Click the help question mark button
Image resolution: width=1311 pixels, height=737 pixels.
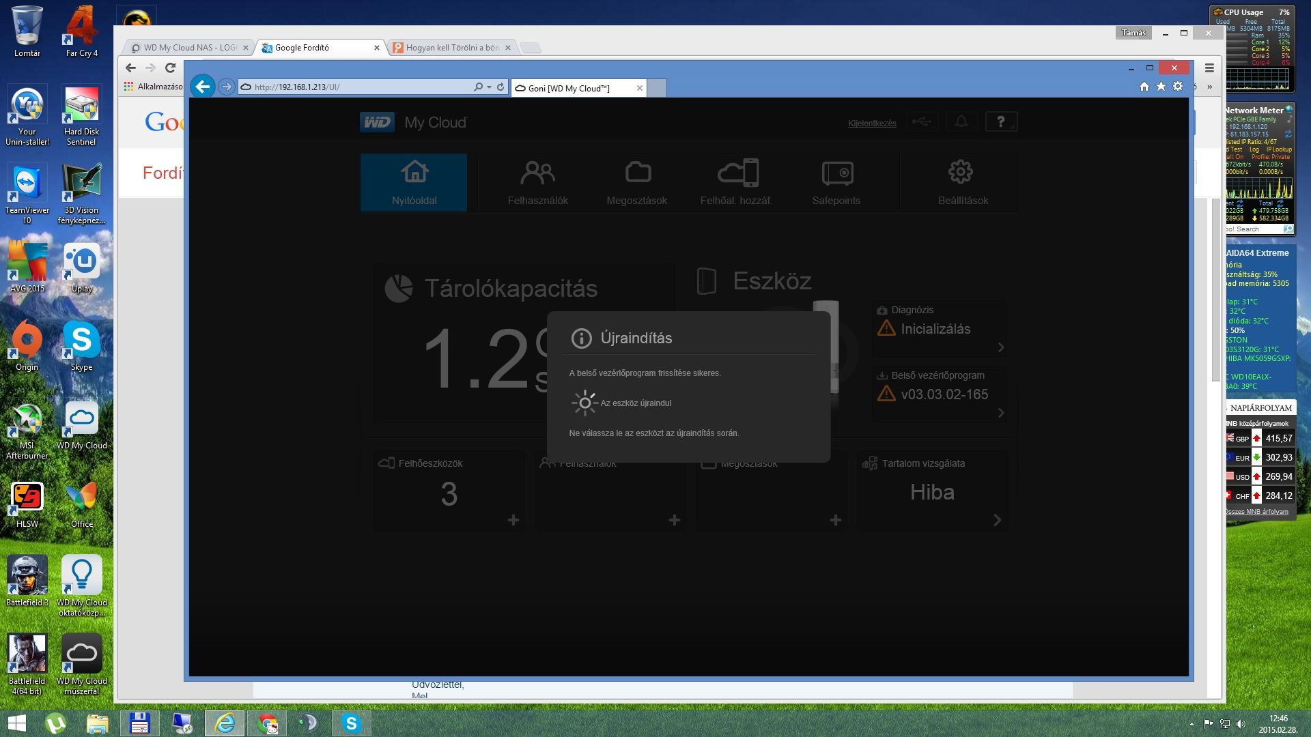pos(1000,122)
